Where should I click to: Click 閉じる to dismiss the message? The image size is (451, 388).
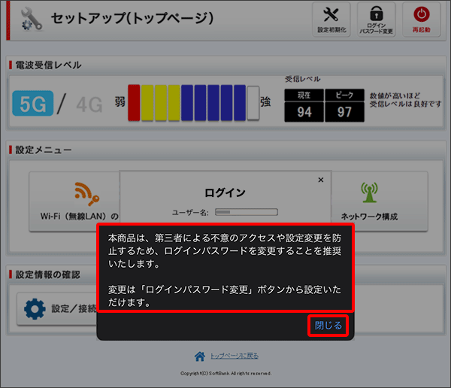(x=328, y=326)
